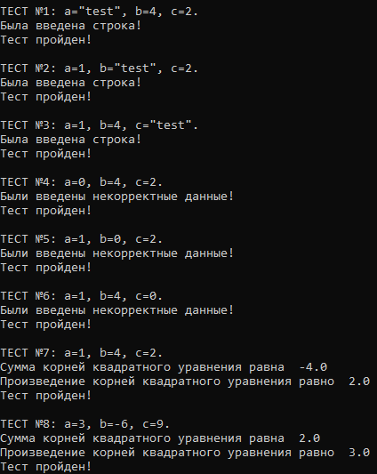
Task: Click the sum value 2.0 in ТЕСТ №8
Action: coord(309,438)
